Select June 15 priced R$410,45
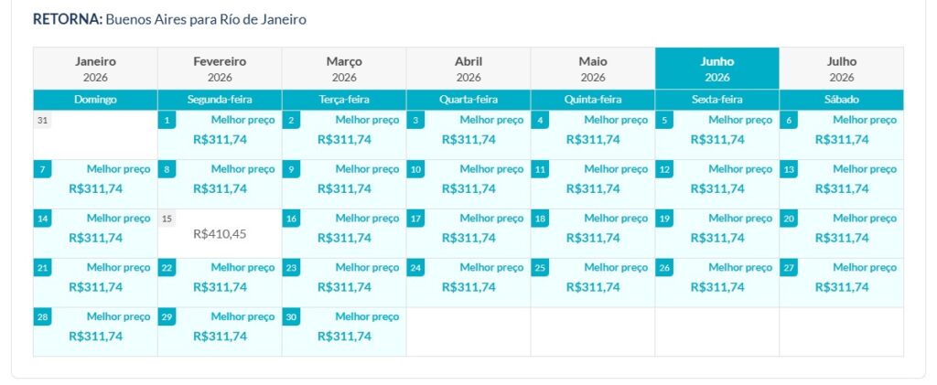The width and height of the screenshot is (937, 385). tap(220, 233)
